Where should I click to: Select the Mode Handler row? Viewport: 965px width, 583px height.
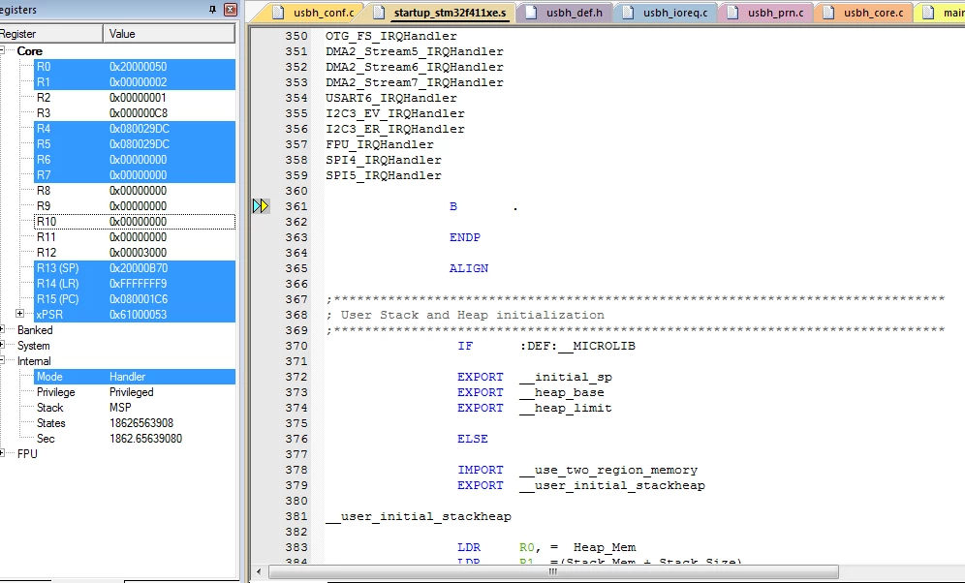tap(135, 377)
